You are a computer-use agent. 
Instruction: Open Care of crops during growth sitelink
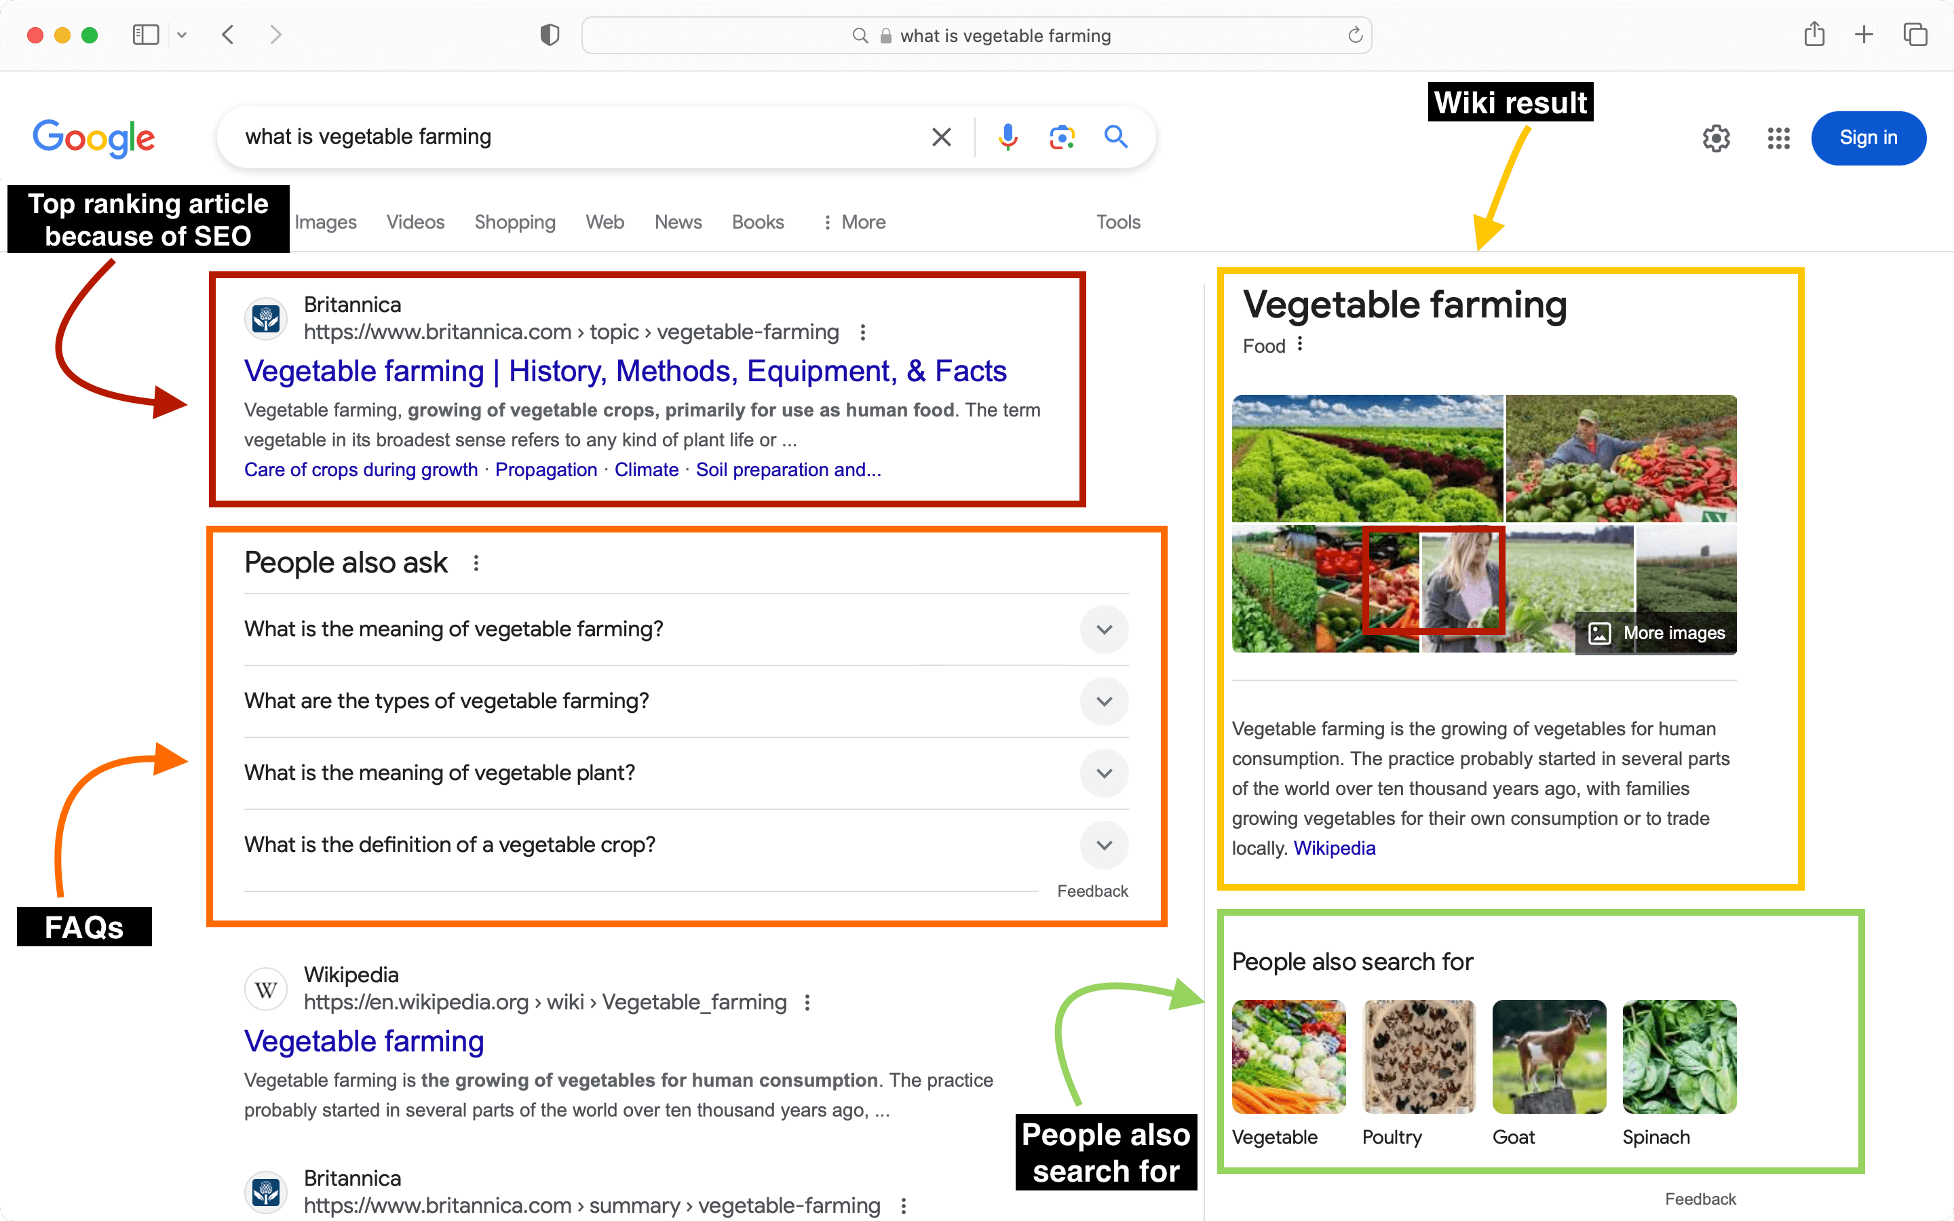pos(361,470)
